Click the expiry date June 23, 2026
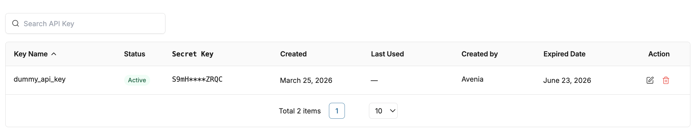This screenshot has height=129, width=696. pos(567,80)
